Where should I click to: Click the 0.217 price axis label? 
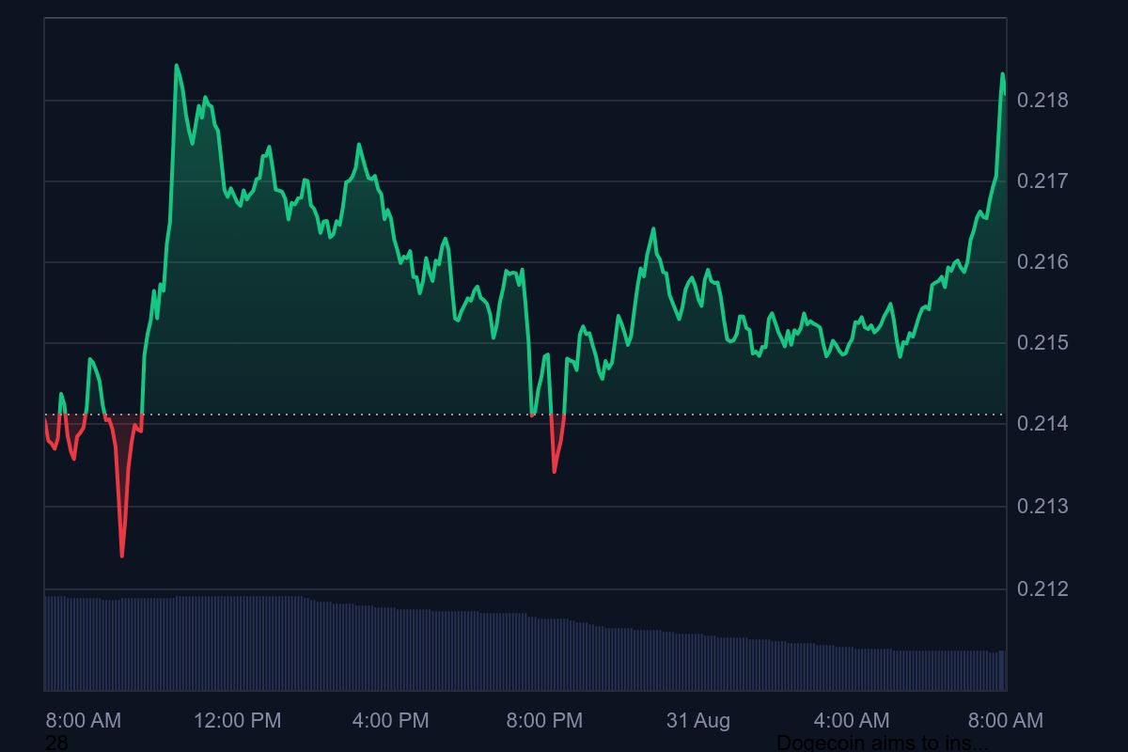(x=1043, y=180)
